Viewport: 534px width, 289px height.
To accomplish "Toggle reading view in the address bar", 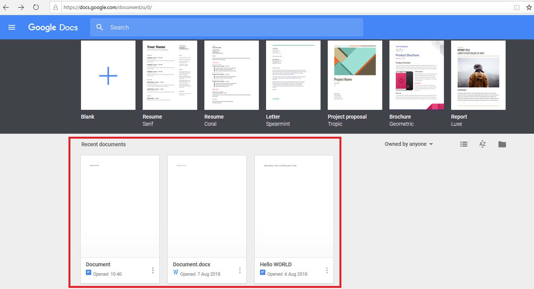I will click(516, 7).
